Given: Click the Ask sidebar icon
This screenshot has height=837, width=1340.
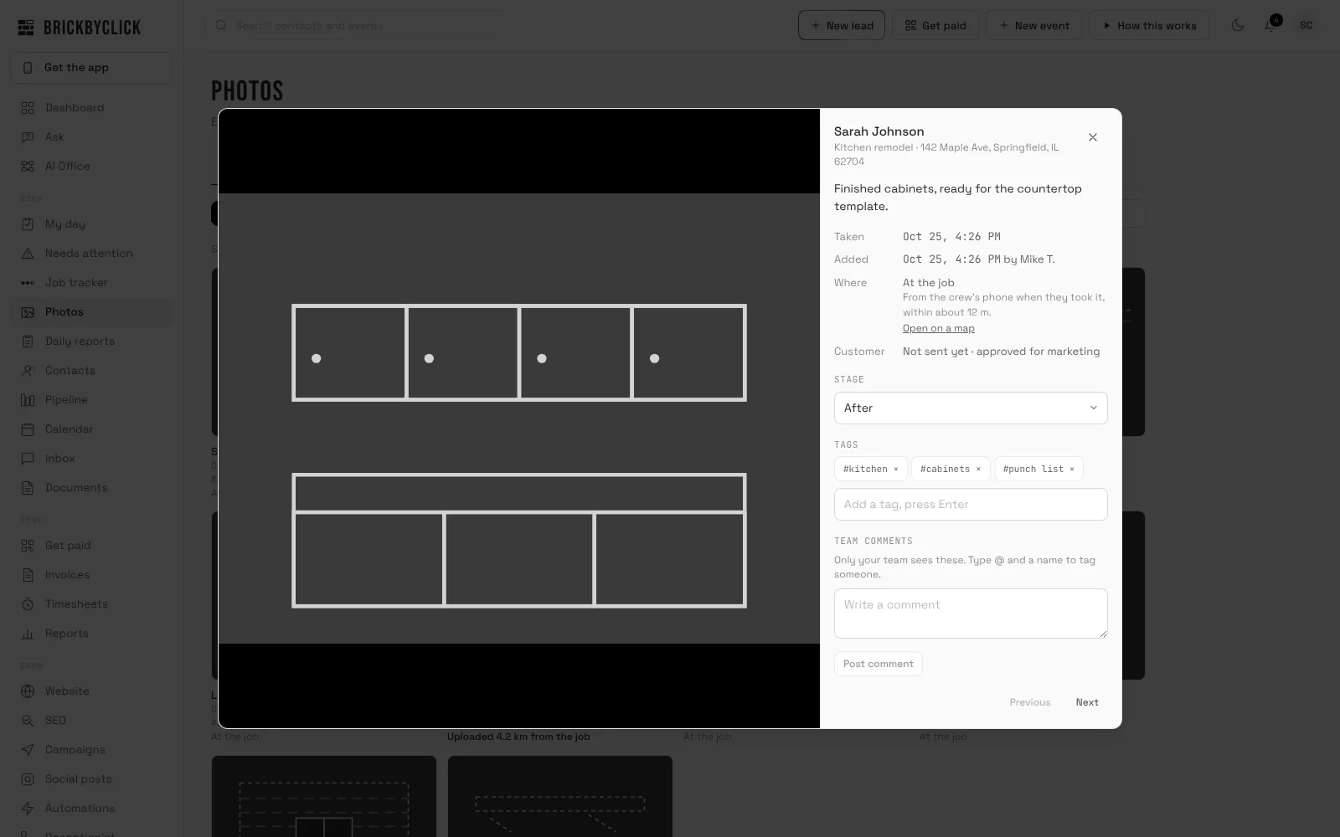Looking at the screenshot, I should (28, 137).
